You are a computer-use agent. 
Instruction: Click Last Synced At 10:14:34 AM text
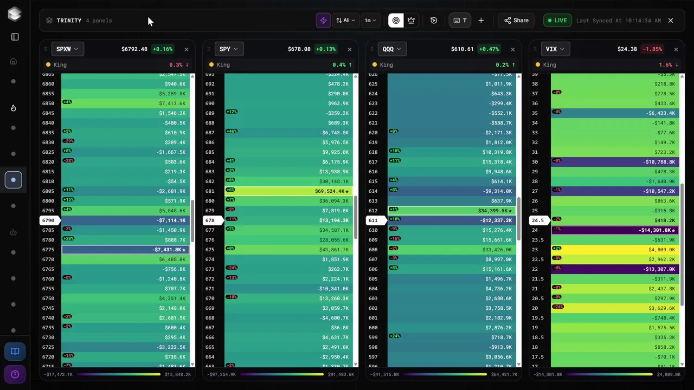pos(619,21)
